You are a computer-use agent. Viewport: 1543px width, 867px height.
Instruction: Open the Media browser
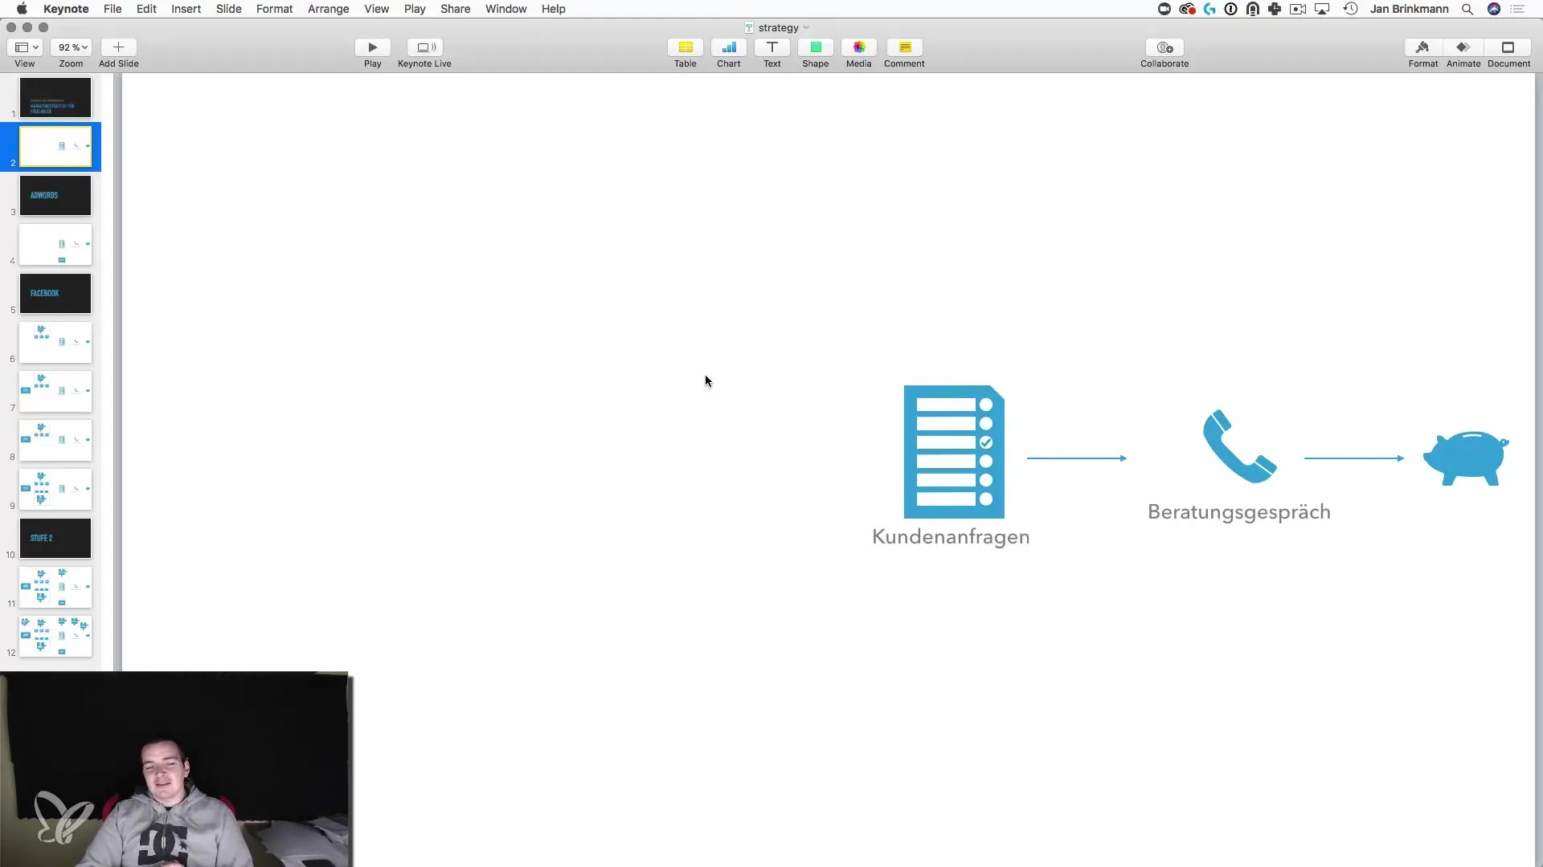coord(858,47)
